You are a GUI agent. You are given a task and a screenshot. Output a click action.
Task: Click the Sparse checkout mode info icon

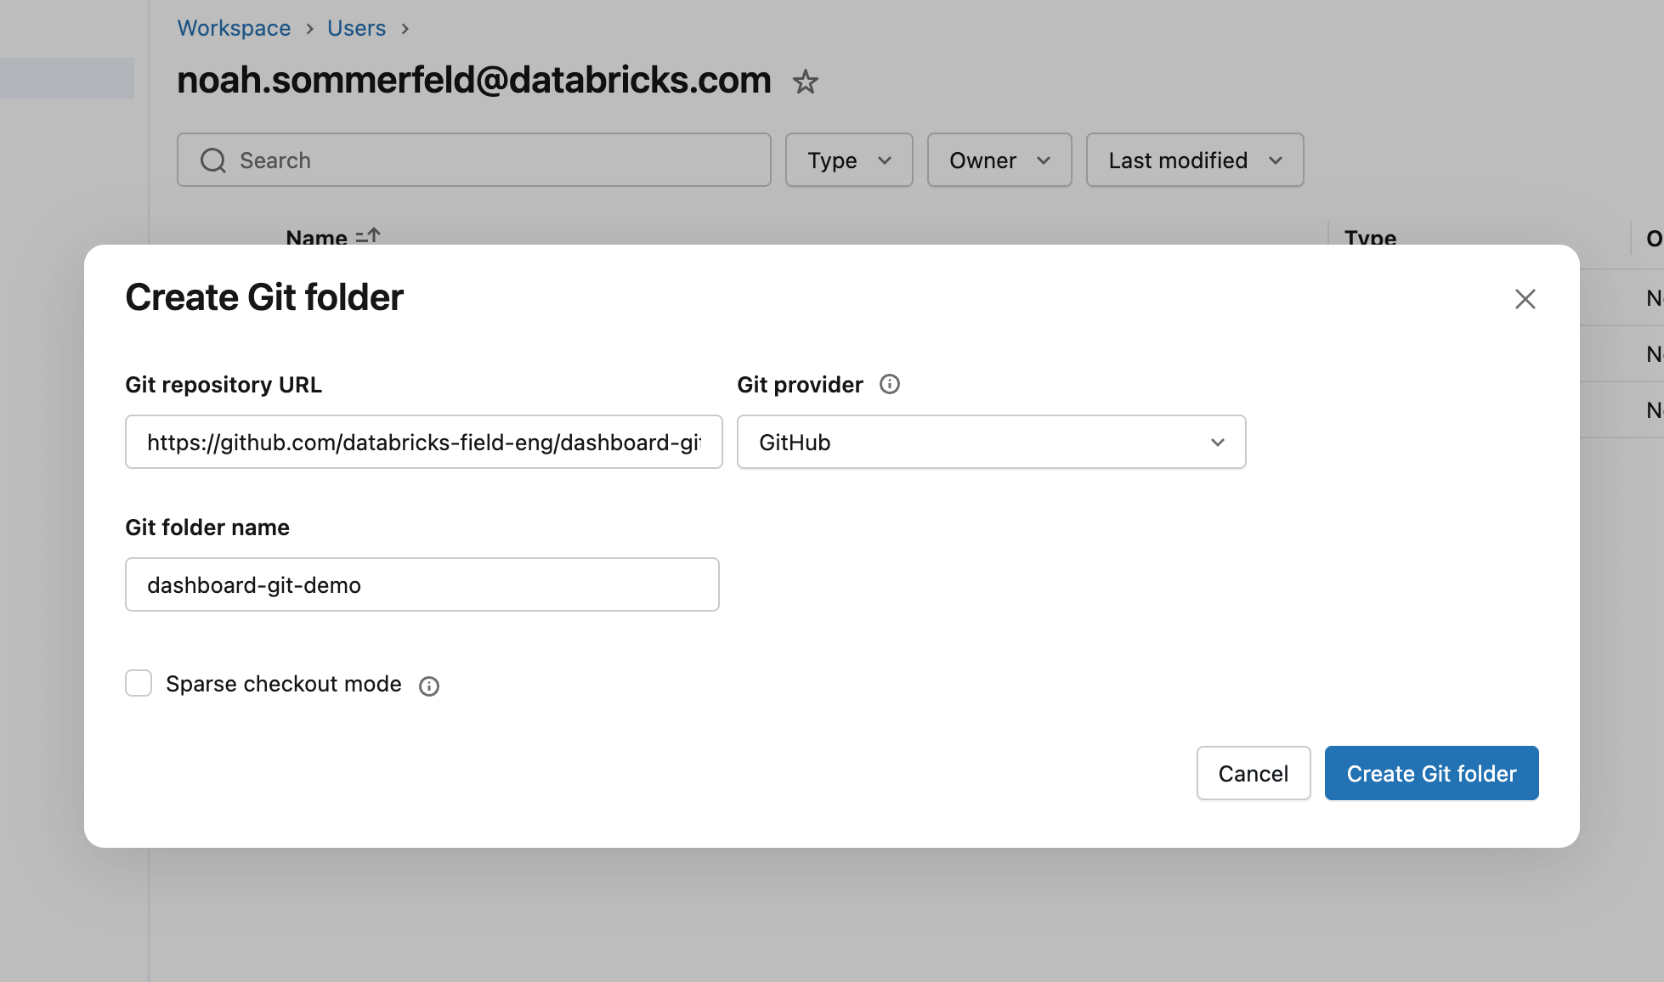click(429, 686)
